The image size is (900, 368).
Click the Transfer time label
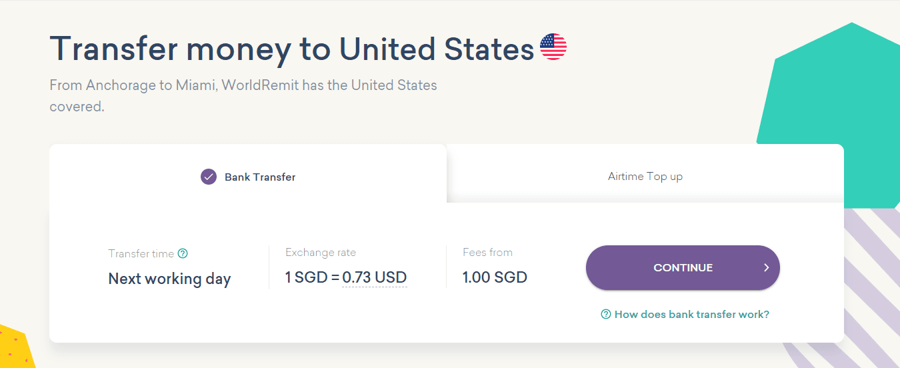click(141, 253)
